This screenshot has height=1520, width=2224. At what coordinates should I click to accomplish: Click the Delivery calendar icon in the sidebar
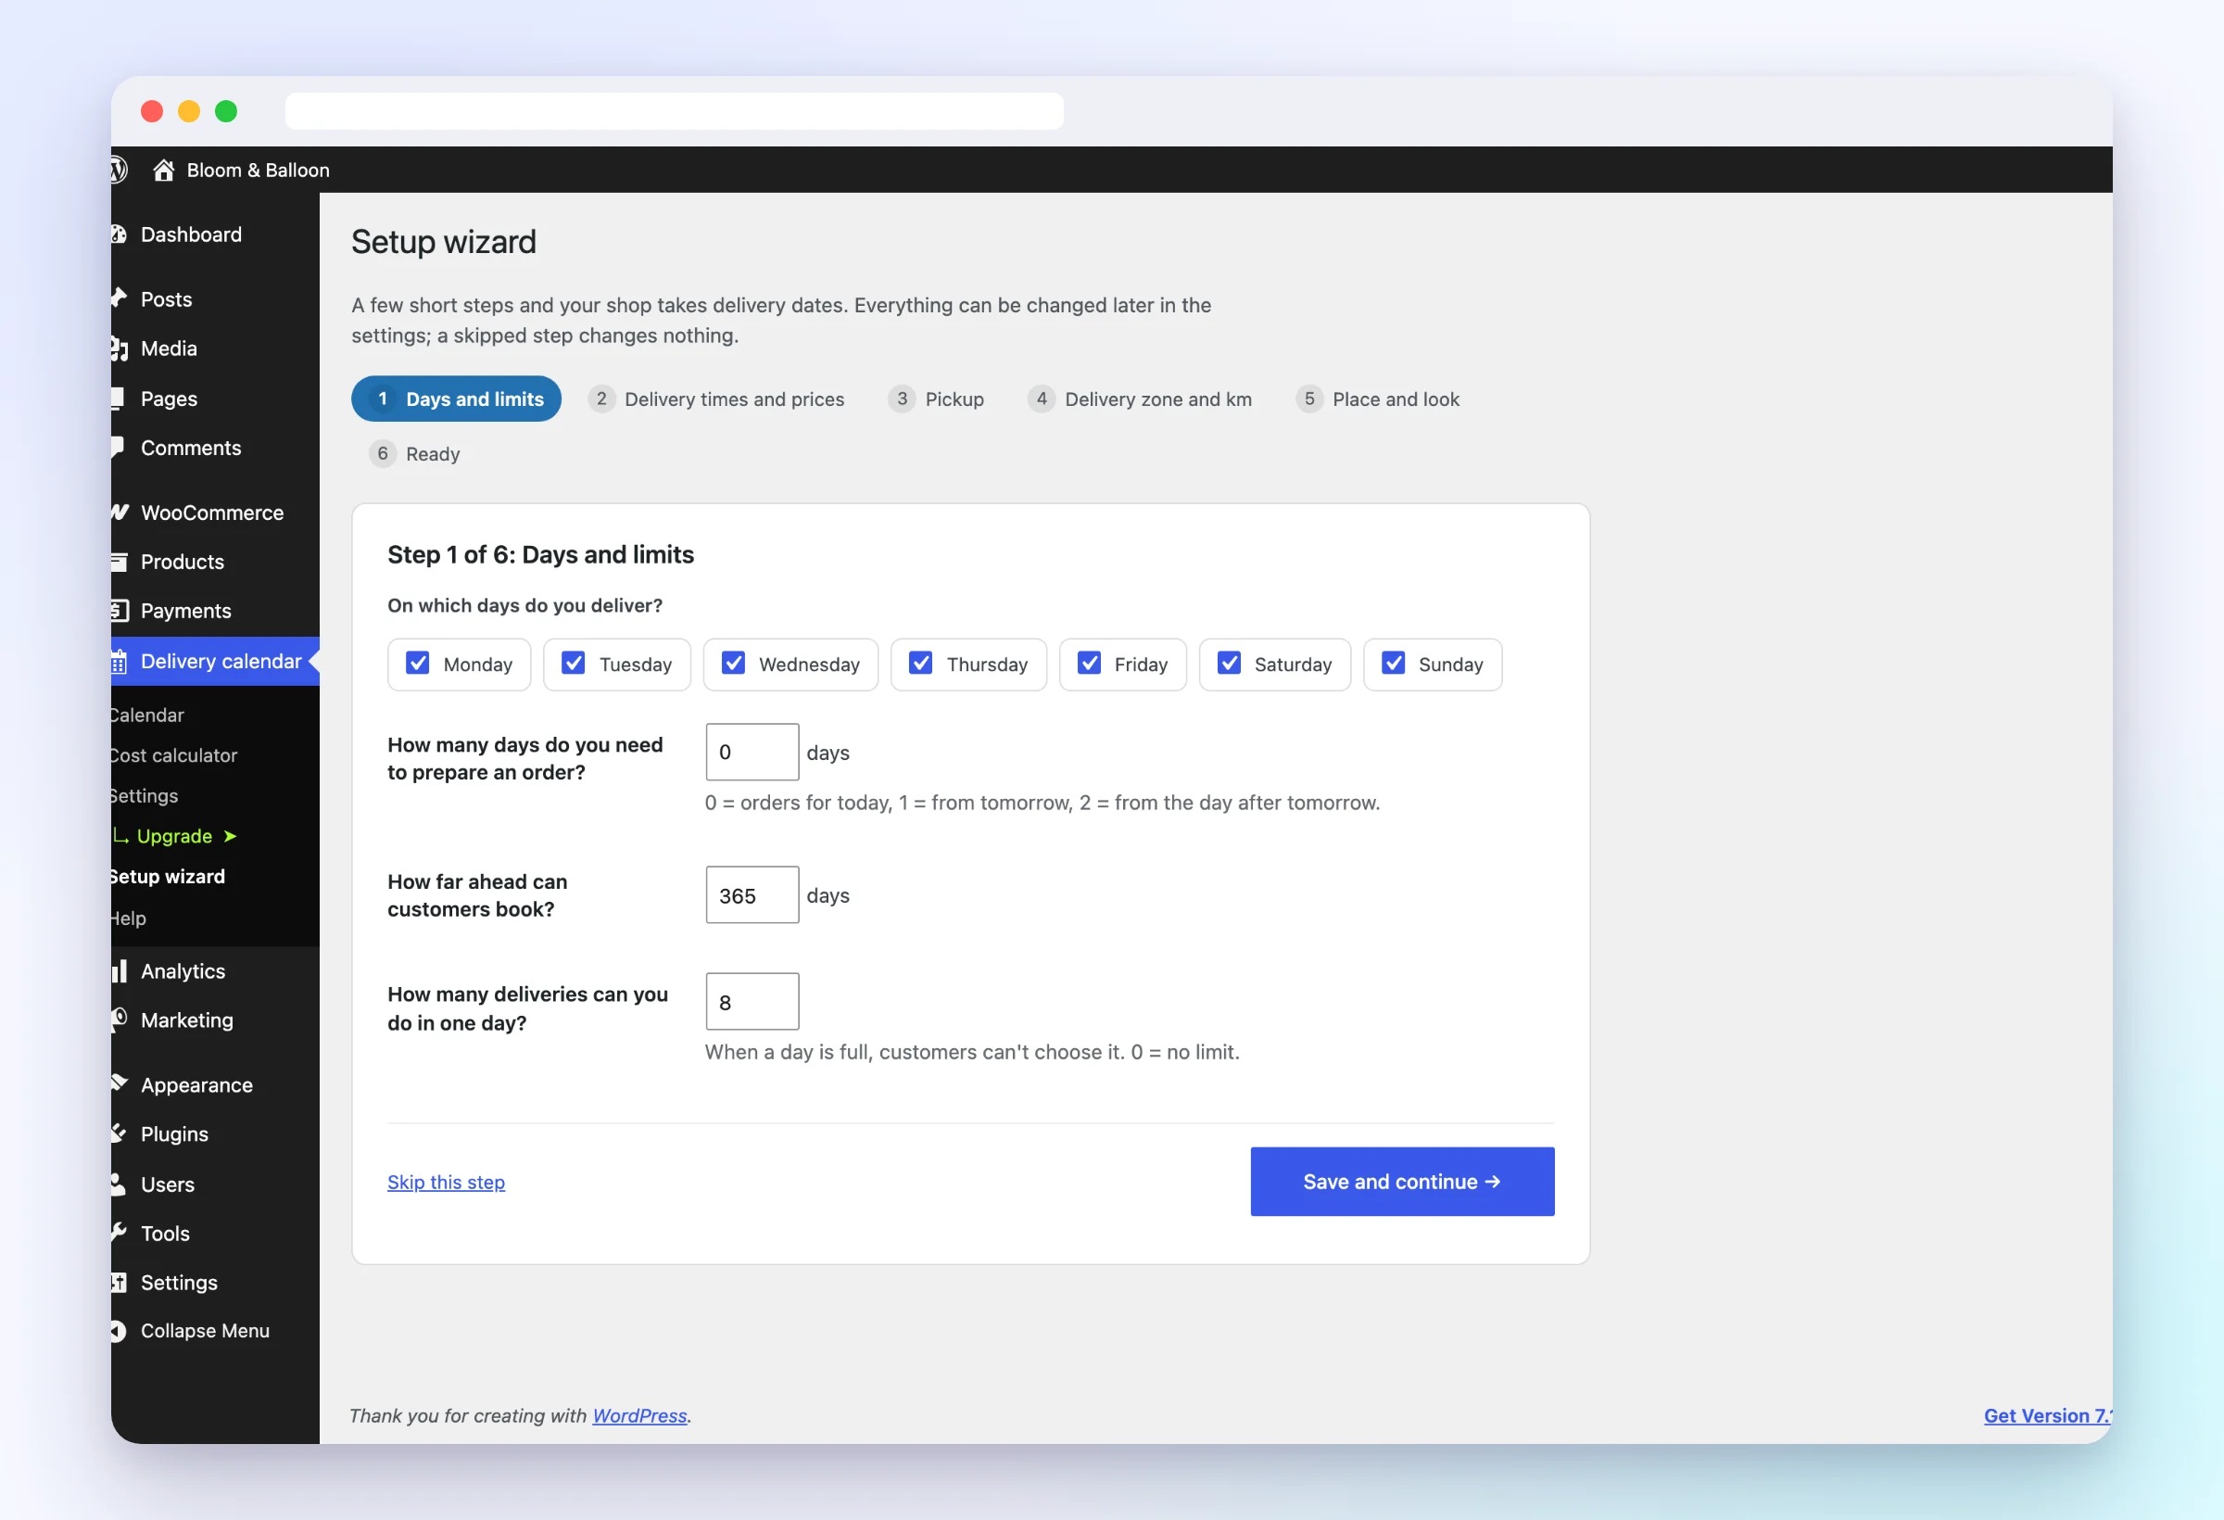click(119, 662)
